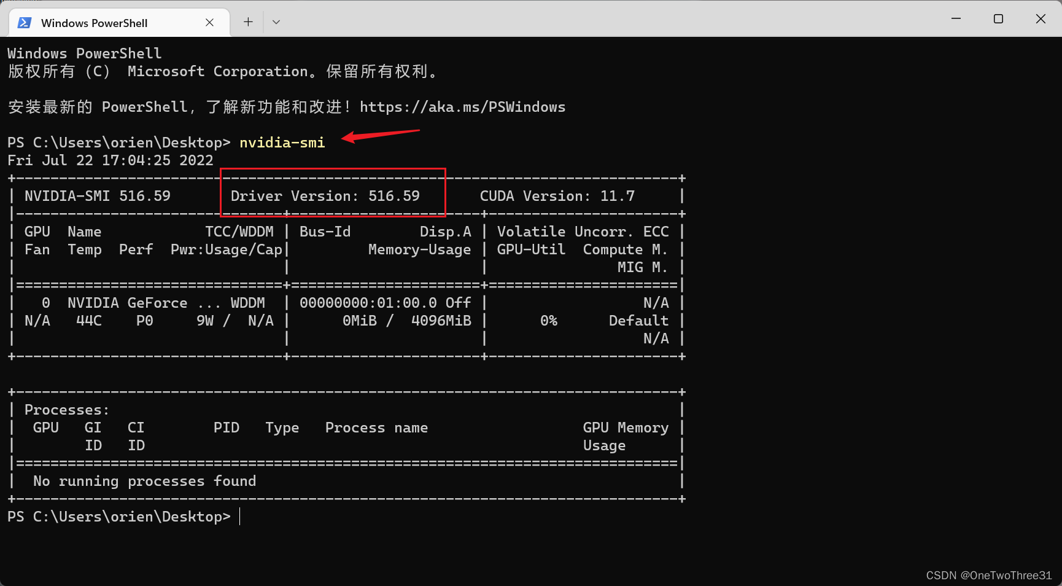Click the 'Driver Version: 516.59' text

325,196
